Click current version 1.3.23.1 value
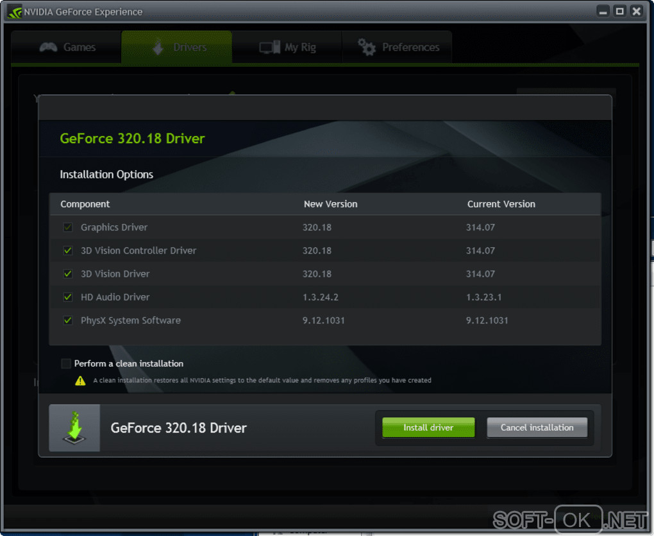The height and width of the screenshot is (536, 654). (x=484, y=297)
